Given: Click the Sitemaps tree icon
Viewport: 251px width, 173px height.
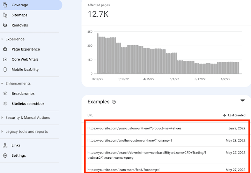Looking at the screenshot, I should pyautogui.click(x=5, y=15).
